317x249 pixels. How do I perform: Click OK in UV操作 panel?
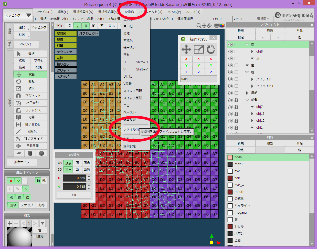click(x=74, y=195)
